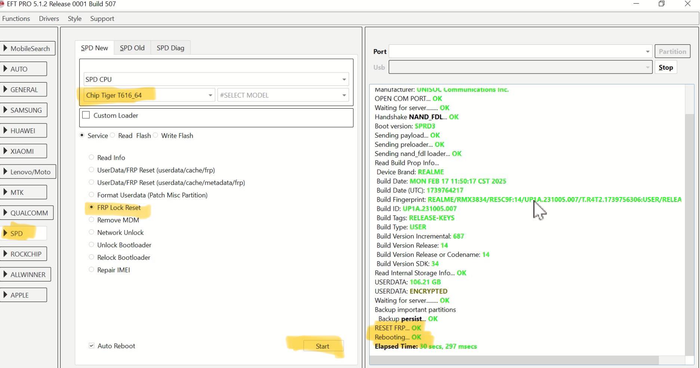Click the Boot version SPRD3 log line
700x368 pixels.
tap(405, 126)
